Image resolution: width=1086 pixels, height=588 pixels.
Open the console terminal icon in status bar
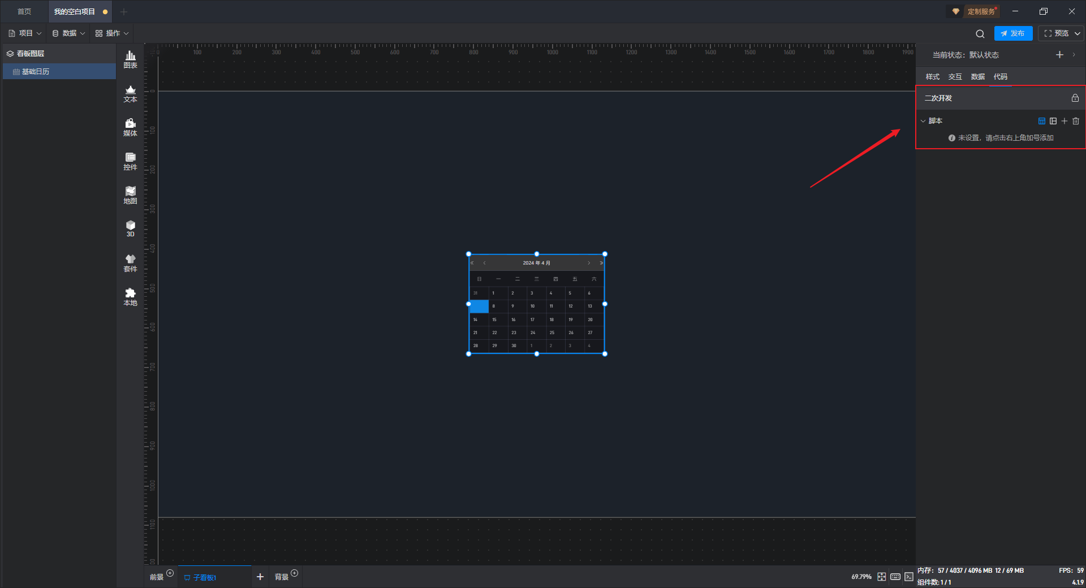909,577
